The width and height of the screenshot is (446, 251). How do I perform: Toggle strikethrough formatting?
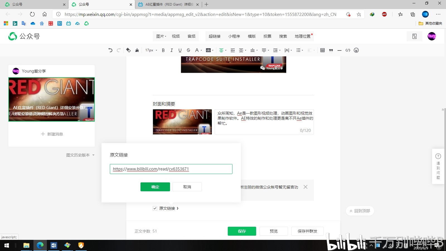point(188,50)
